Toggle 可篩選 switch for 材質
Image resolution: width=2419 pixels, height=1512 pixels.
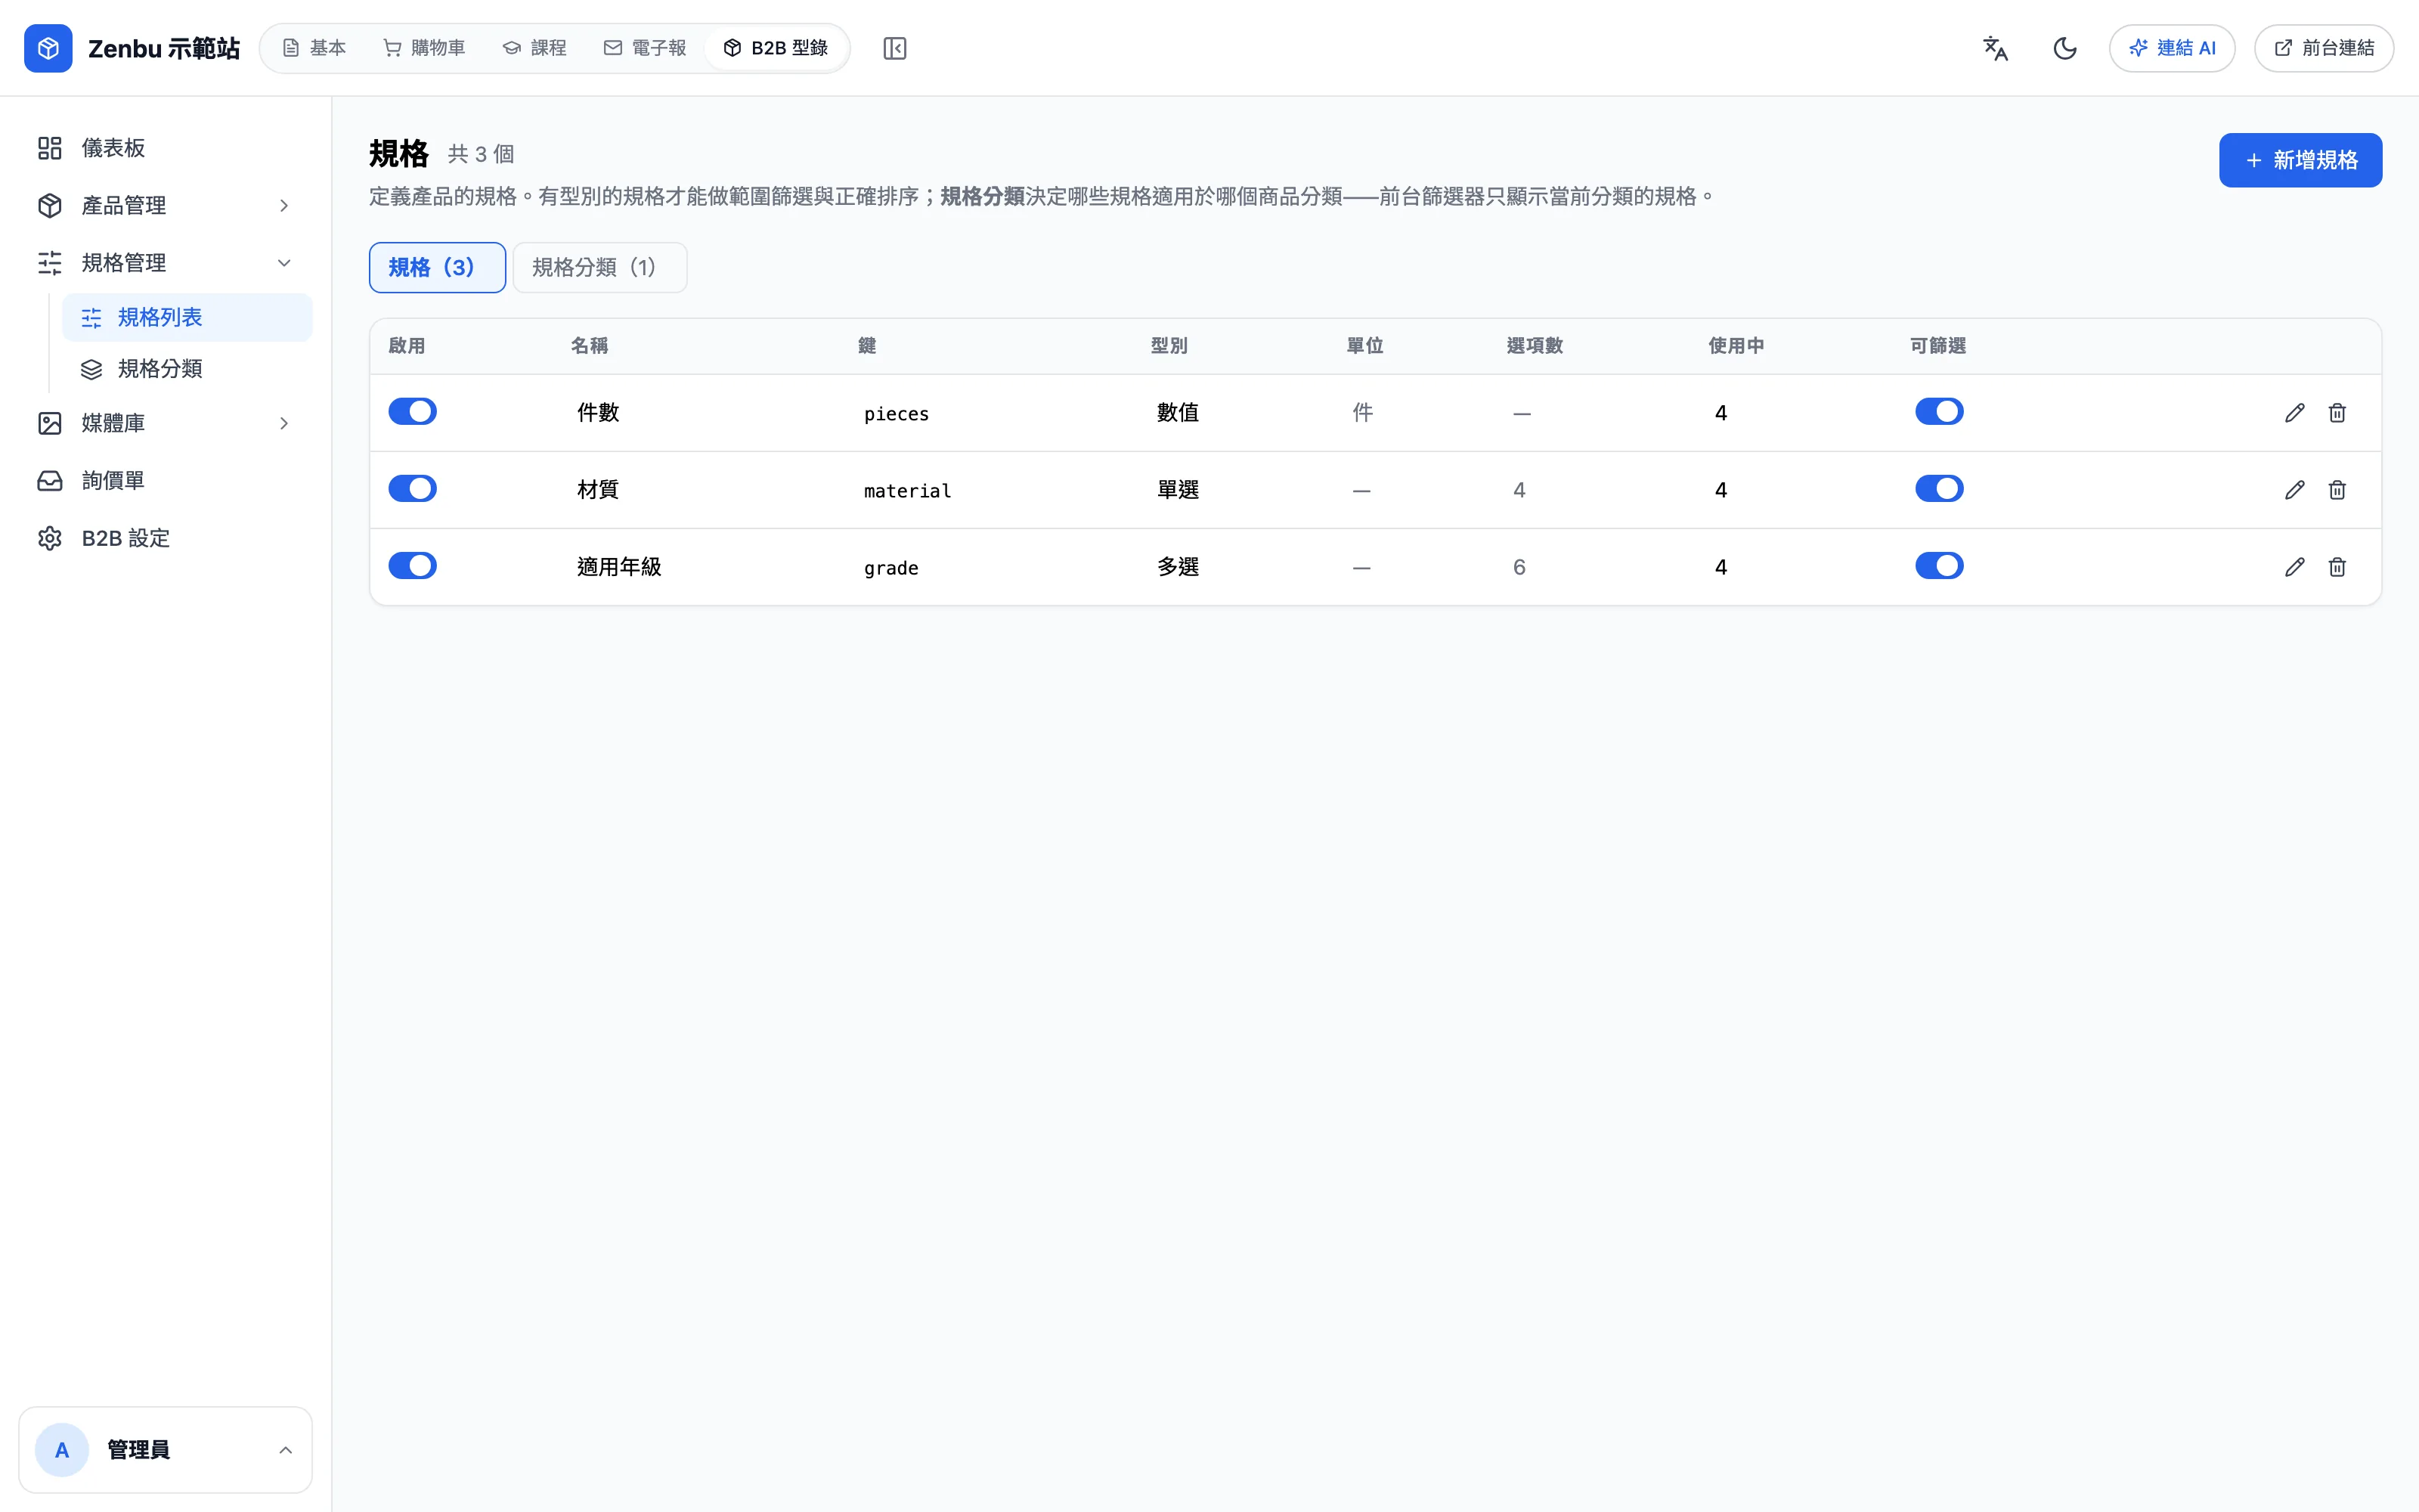(1939, 489)
